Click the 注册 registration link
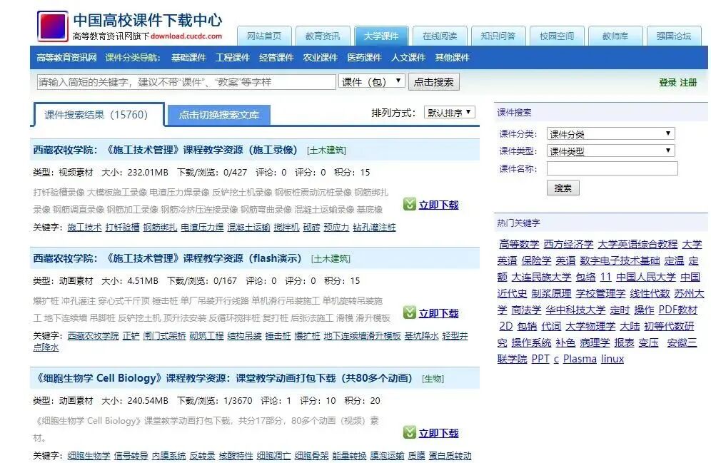This screenshot has width=711, height=463. click(x=687, y=81)
